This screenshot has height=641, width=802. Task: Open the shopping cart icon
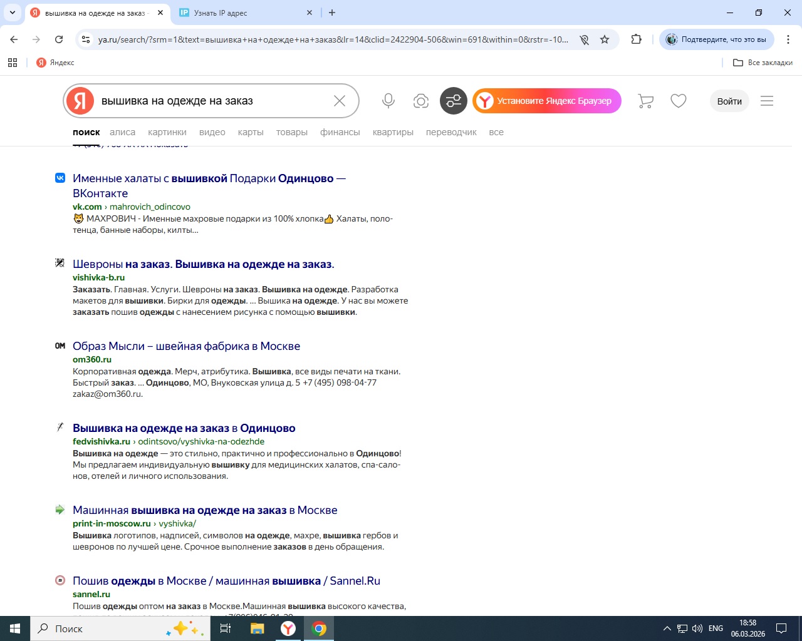(645, 101)
